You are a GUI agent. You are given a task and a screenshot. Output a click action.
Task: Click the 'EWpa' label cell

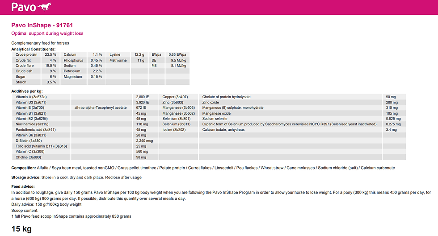[156, 54]
